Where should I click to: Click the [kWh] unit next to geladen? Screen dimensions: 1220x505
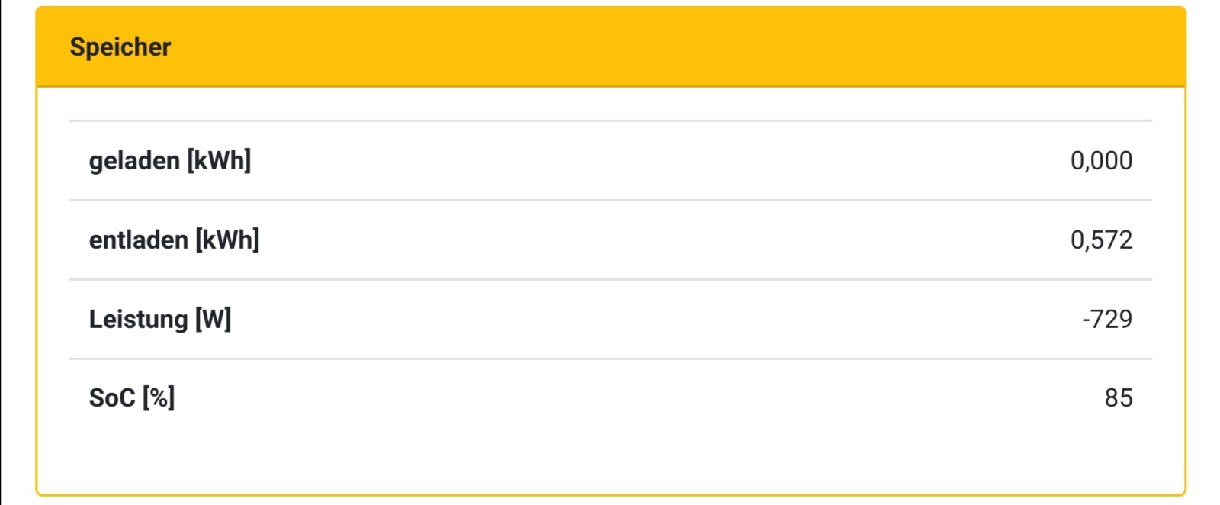[x=220, y=161]
